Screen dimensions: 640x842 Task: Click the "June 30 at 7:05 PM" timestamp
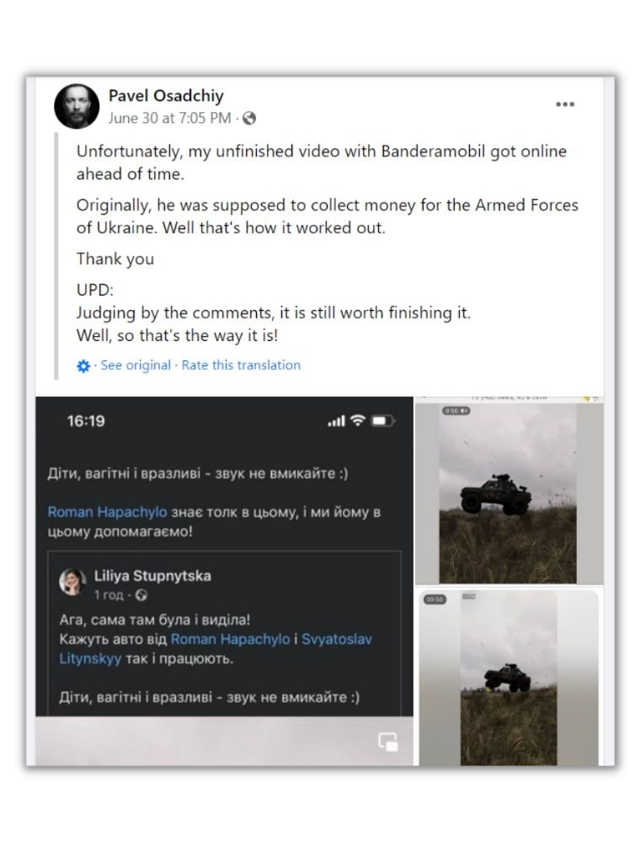pyautogui.click(x=168, y=119)
